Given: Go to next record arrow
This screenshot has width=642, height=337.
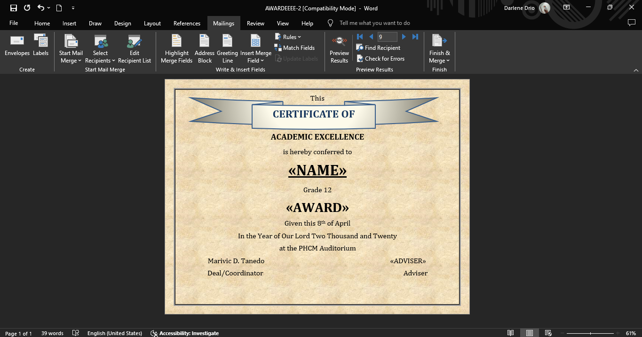Looking at the screenshot, I should 404,37.
